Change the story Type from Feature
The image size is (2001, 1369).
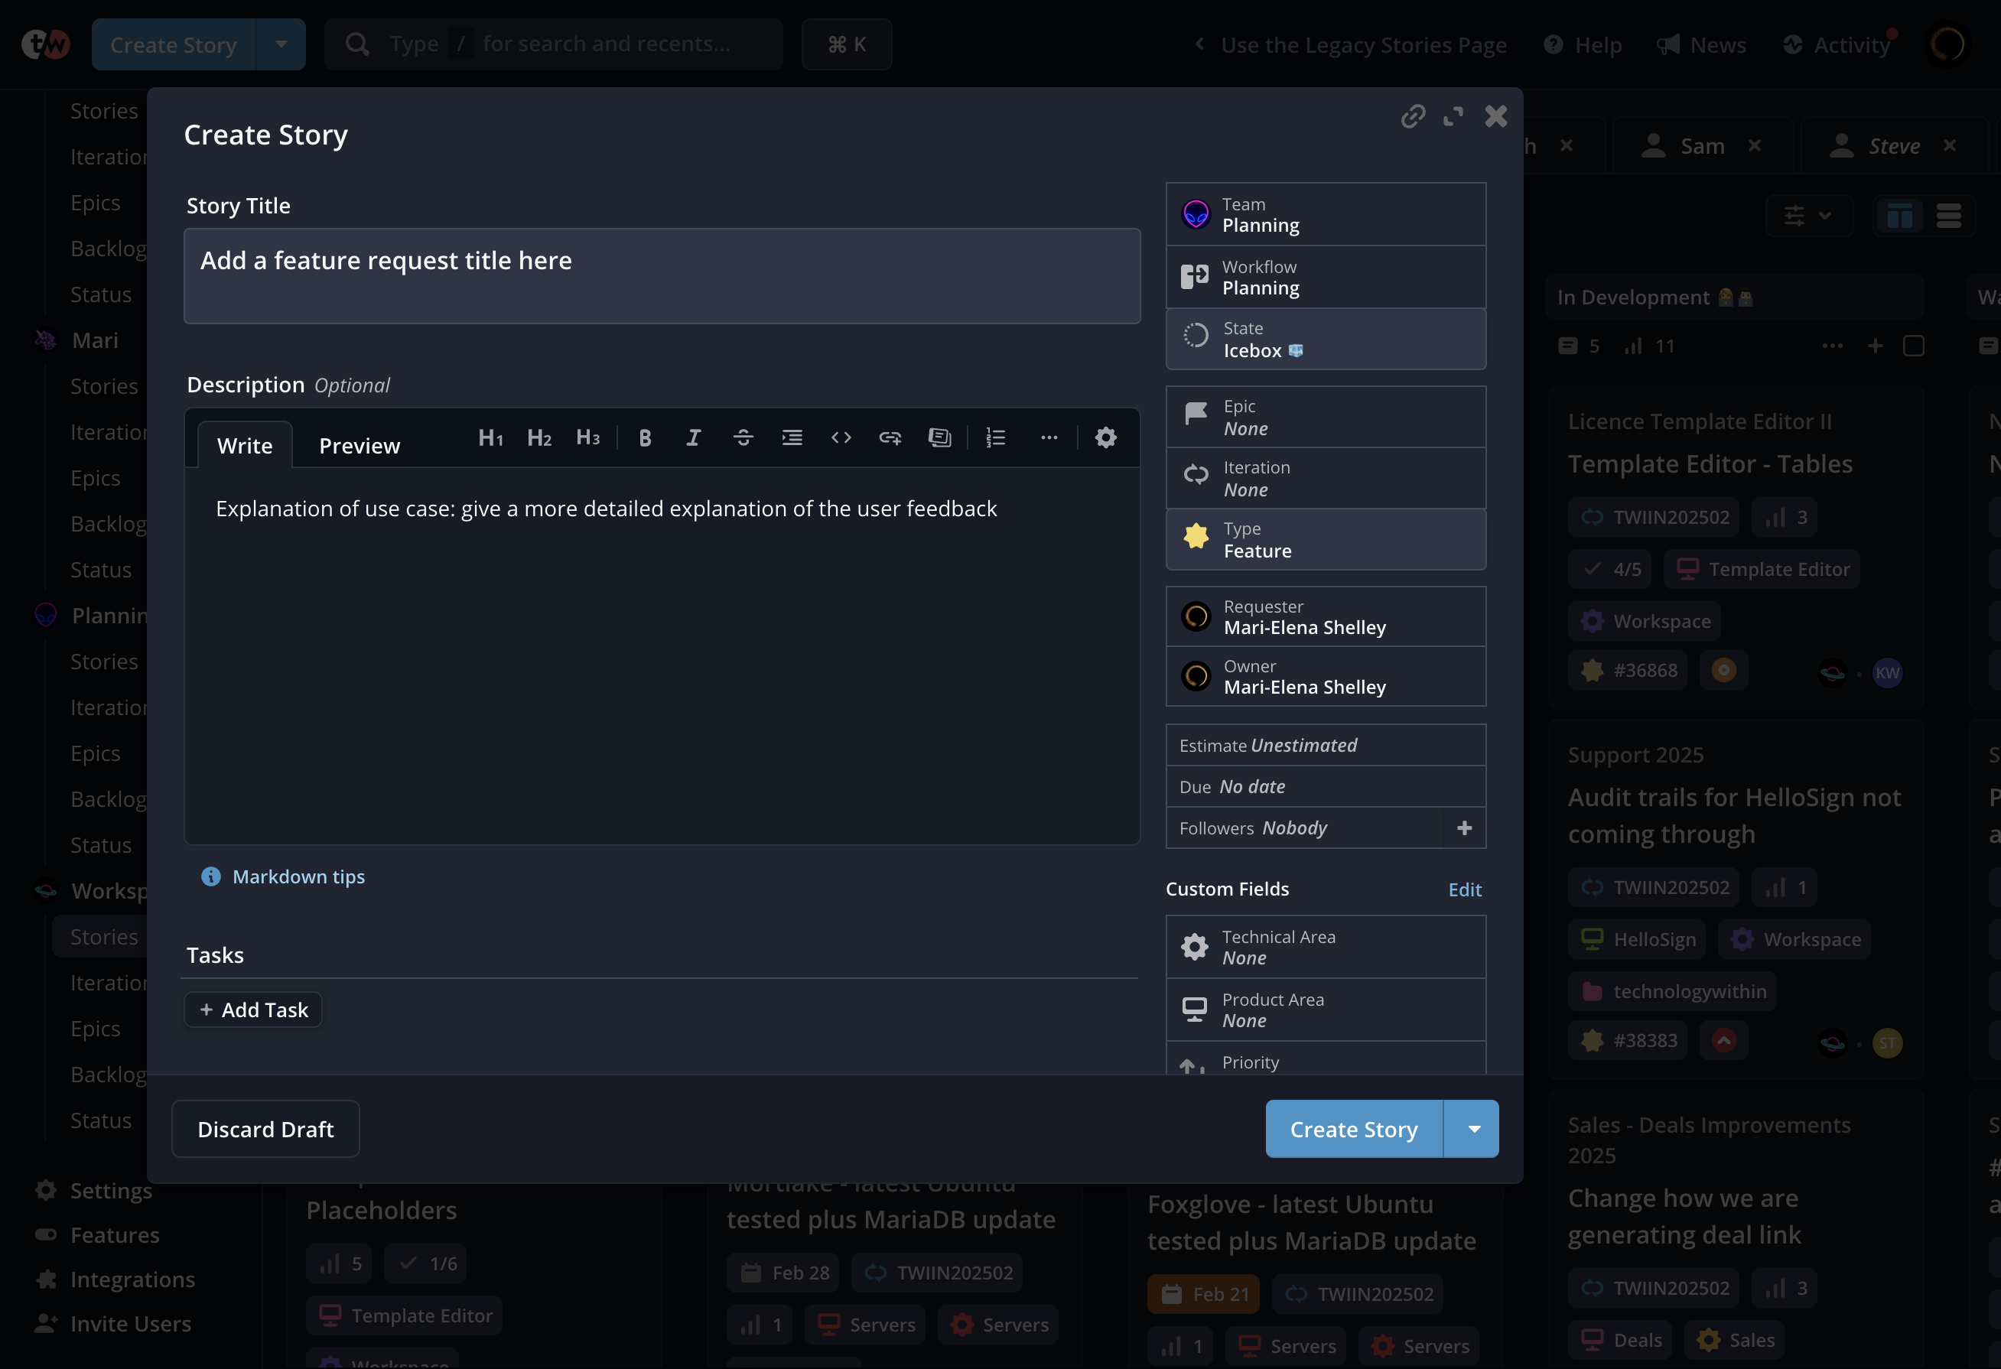1326,539
